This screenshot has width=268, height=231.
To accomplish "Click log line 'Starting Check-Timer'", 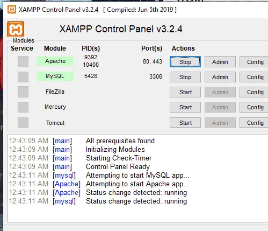I will pyautogui.click(x=119, y=158).
